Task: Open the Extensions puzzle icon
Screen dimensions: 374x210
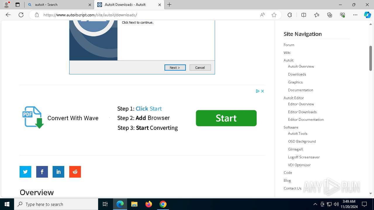Action: [x=290, y=15]
